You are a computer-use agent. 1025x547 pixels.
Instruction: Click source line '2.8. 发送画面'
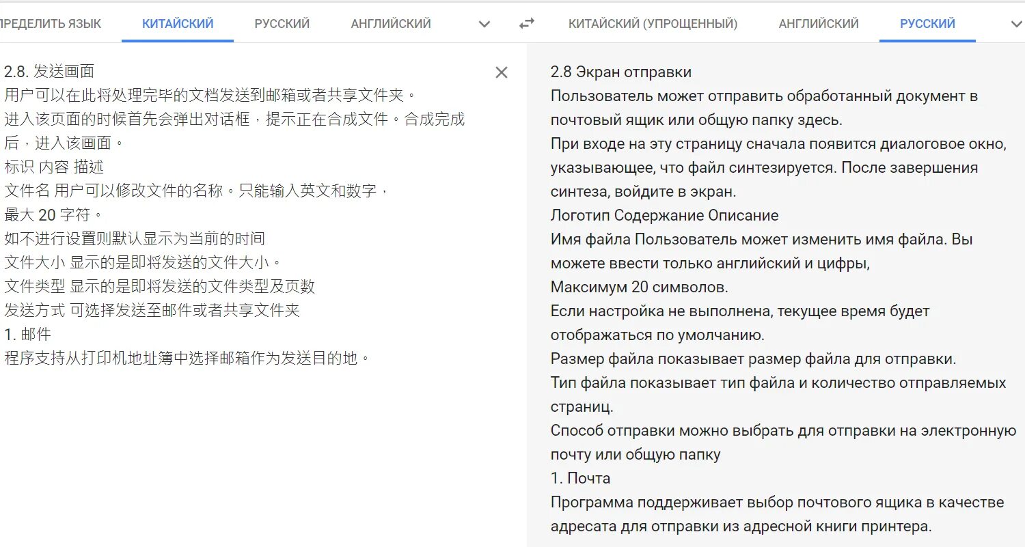(49, 72)
